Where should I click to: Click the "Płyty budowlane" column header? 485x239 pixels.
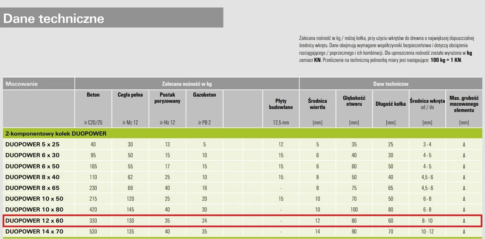click(x=281, y=104)
